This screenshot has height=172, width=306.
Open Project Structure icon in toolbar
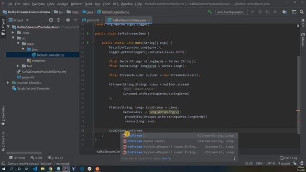(284, 12)
